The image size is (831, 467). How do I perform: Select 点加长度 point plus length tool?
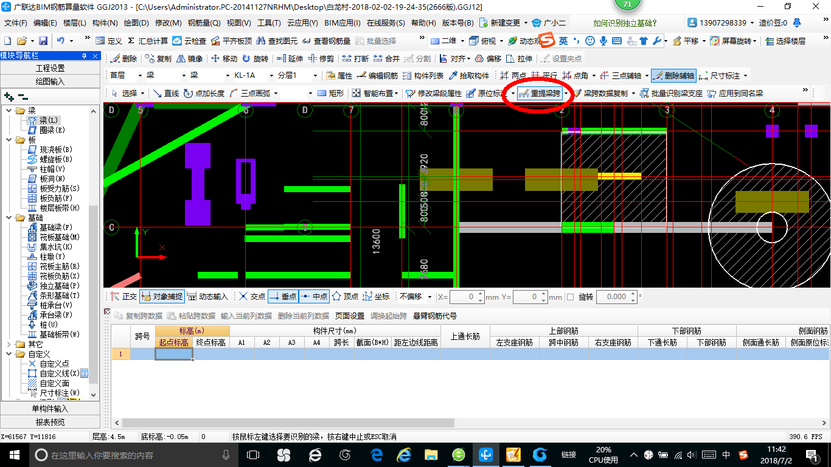204,94
